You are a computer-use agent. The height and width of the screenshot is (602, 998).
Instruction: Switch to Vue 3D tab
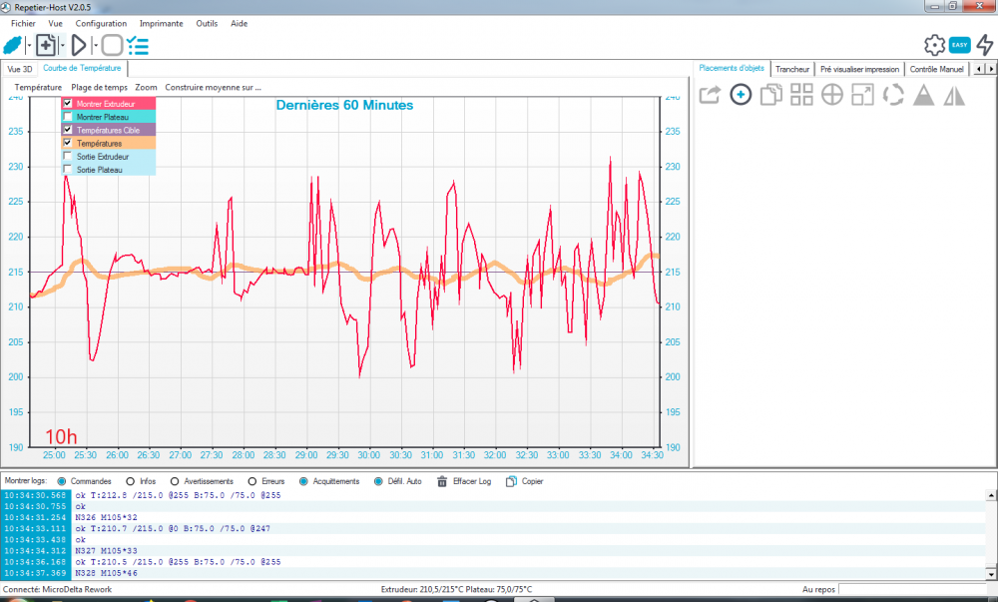click(x=19, y=69)
